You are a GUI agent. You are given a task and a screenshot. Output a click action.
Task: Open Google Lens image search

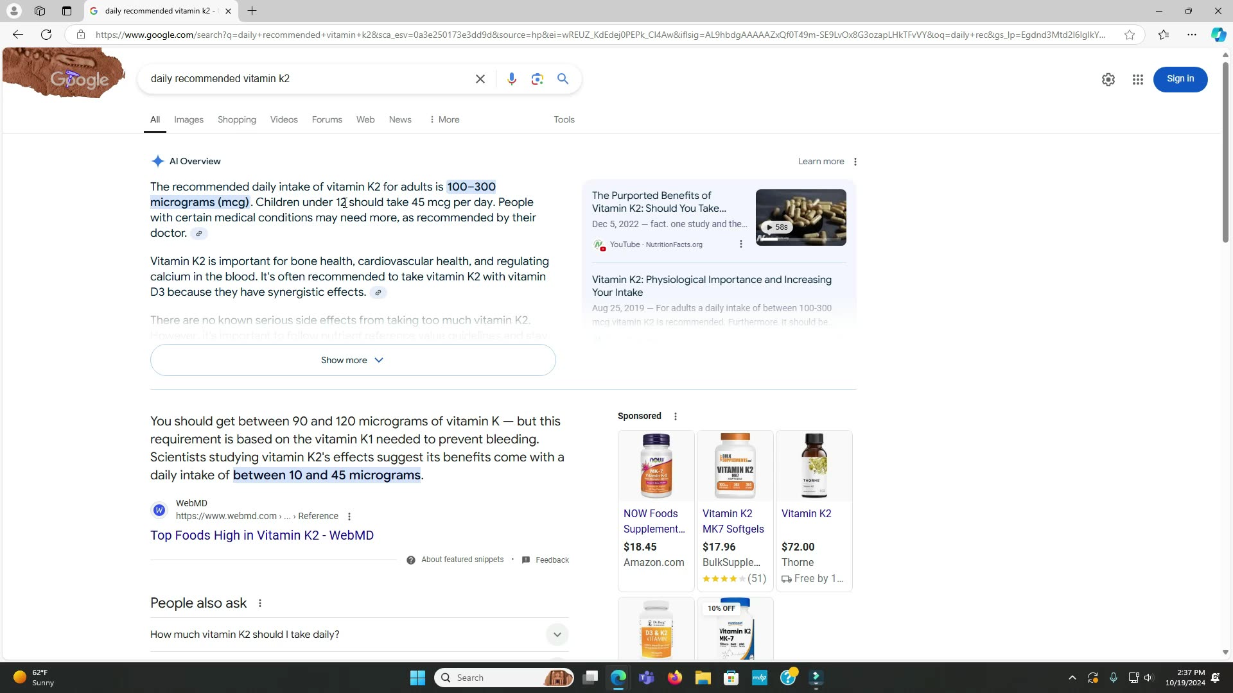(538, 79)
